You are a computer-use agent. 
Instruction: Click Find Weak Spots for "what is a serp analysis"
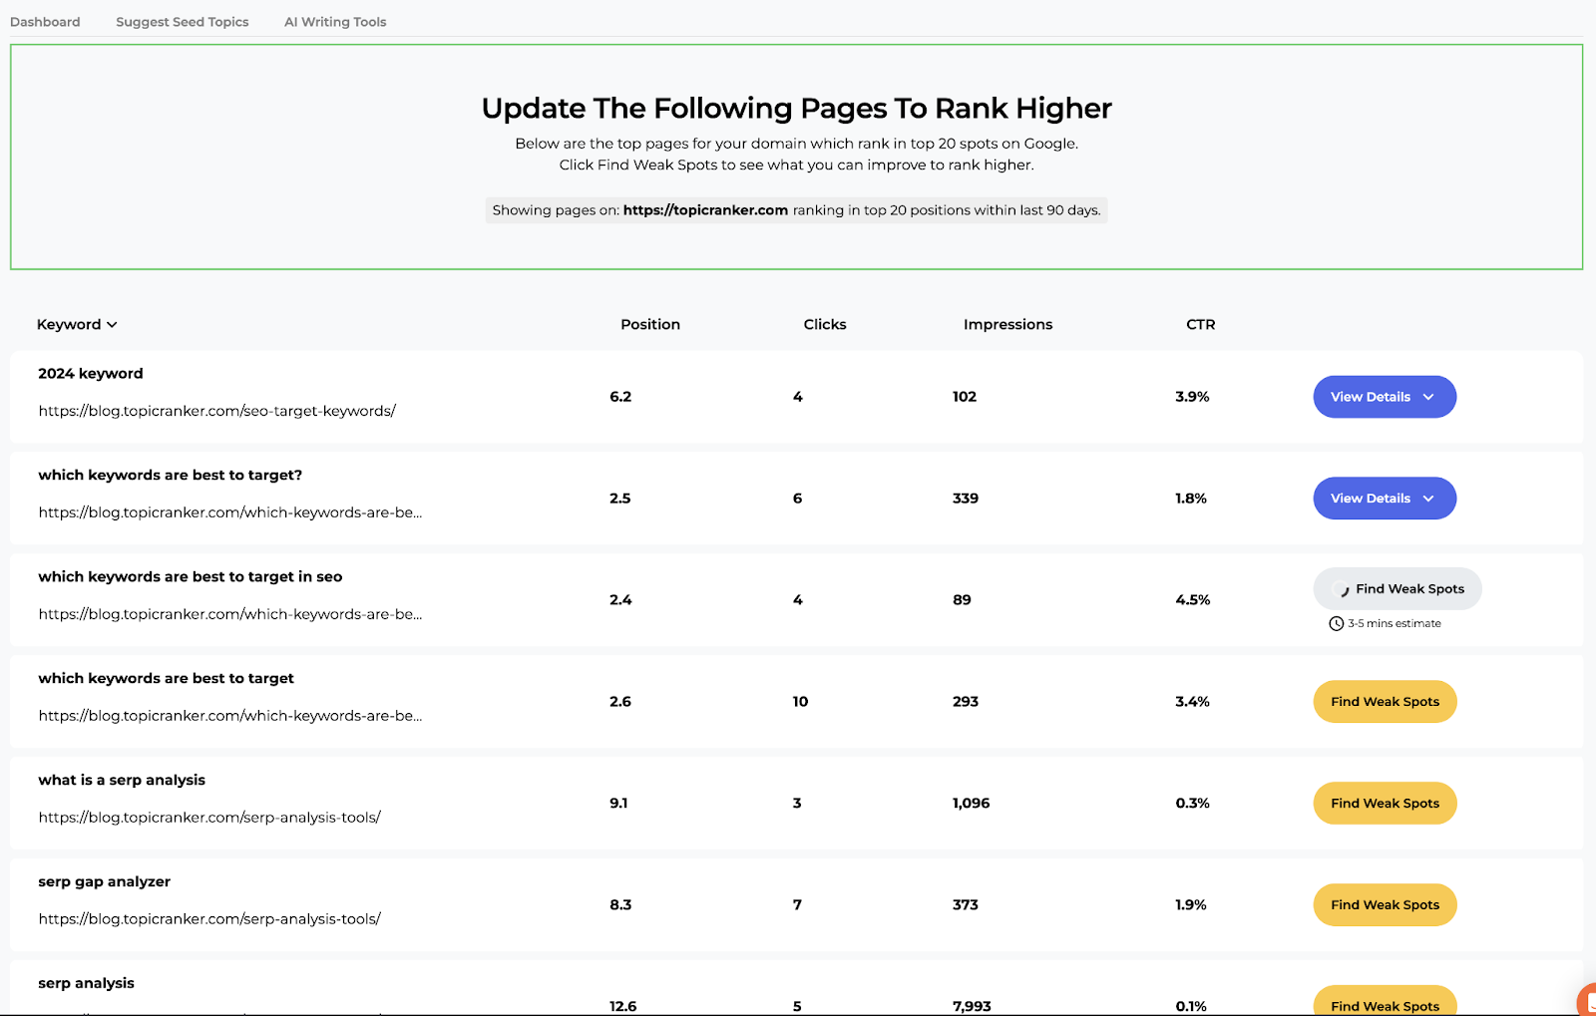coord(1384,803)
